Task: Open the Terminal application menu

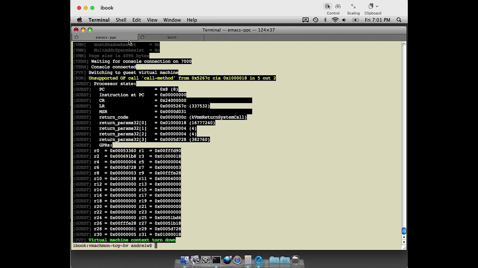Action: (x=99, y=20)
